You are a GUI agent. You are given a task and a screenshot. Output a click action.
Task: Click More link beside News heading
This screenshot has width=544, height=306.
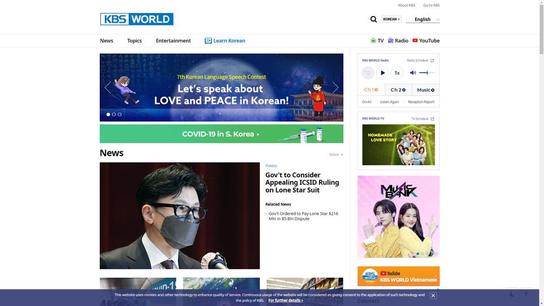[x=336, y=154]
